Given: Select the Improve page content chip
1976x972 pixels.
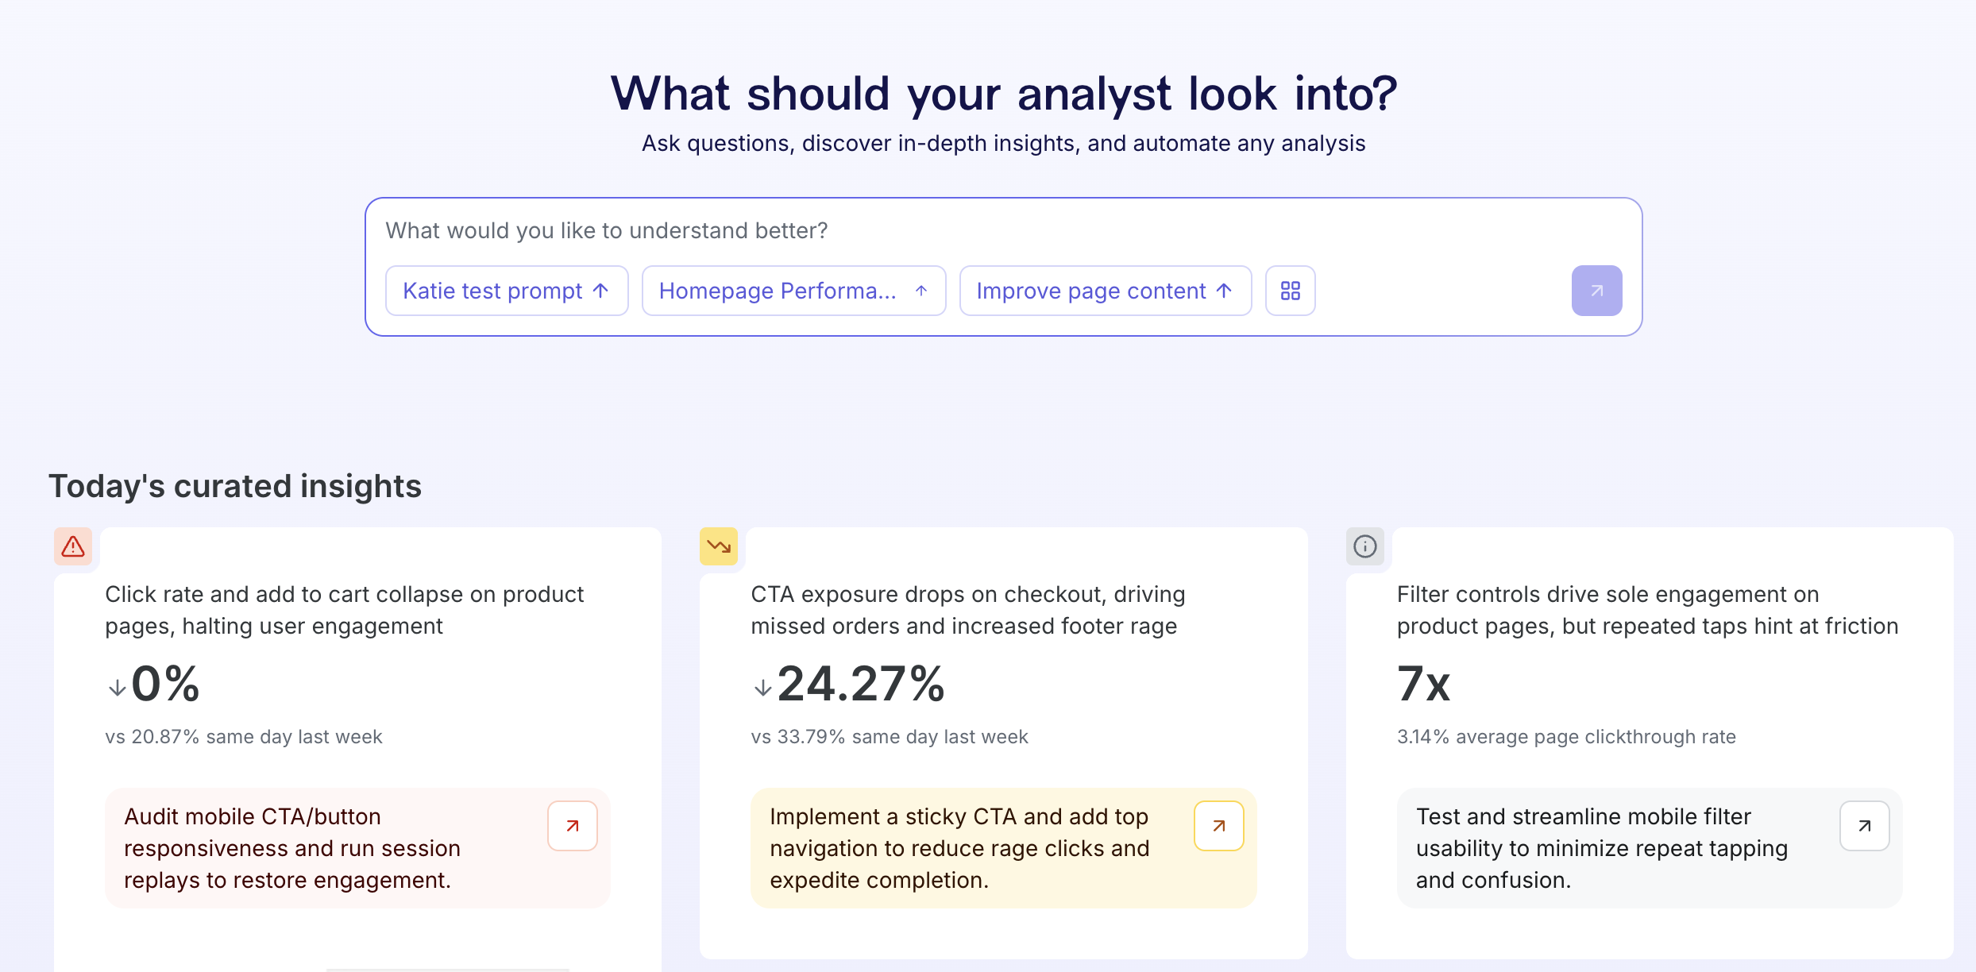Looking at the screenshot, I should pyautogui.click(x=1106, y=291).
